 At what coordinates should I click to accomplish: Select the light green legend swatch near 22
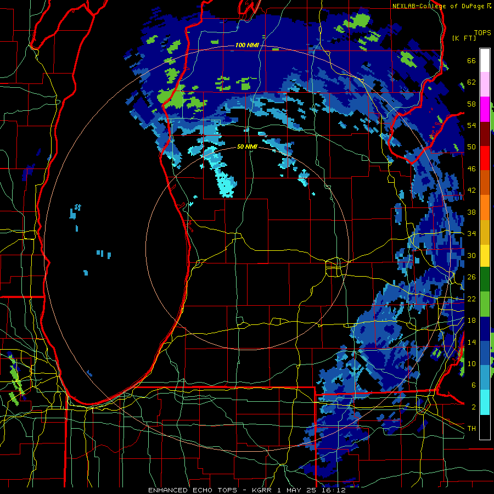(485, 304)
